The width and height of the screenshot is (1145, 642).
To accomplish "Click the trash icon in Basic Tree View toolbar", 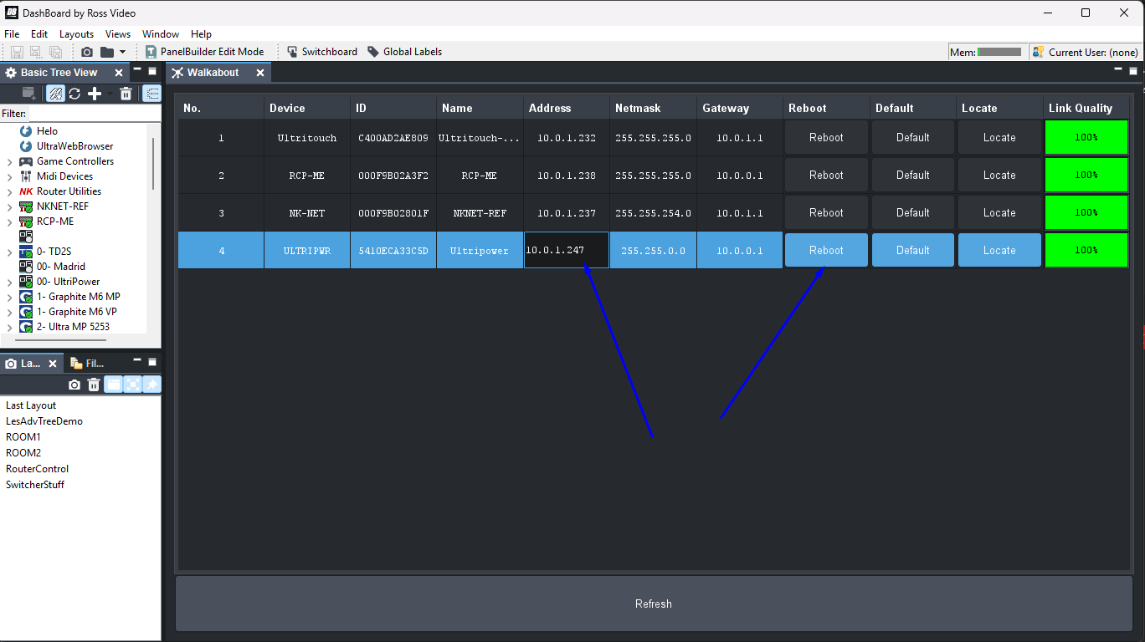I will click(x=126, y=94).
